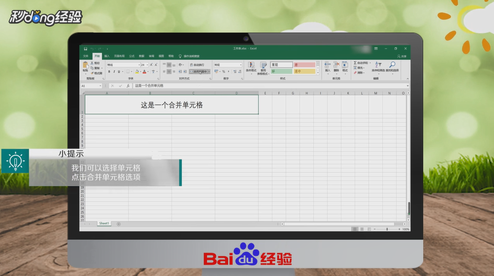Viewport: 494px width, 276px height.
Task: Collapse the ribbon with the chevron
Action: (407, 78)
